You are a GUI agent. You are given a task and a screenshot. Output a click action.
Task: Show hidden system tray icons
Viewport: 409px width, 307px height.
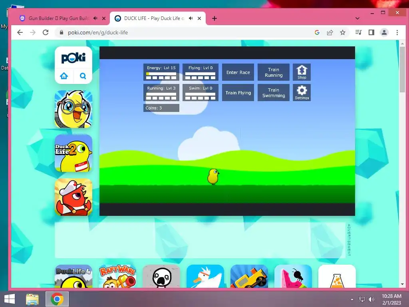(x=352, y=299)
